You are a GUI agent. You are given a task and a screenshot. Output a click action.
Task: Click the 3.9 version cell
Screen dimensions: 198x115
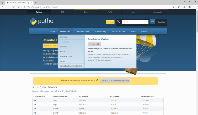35,100
